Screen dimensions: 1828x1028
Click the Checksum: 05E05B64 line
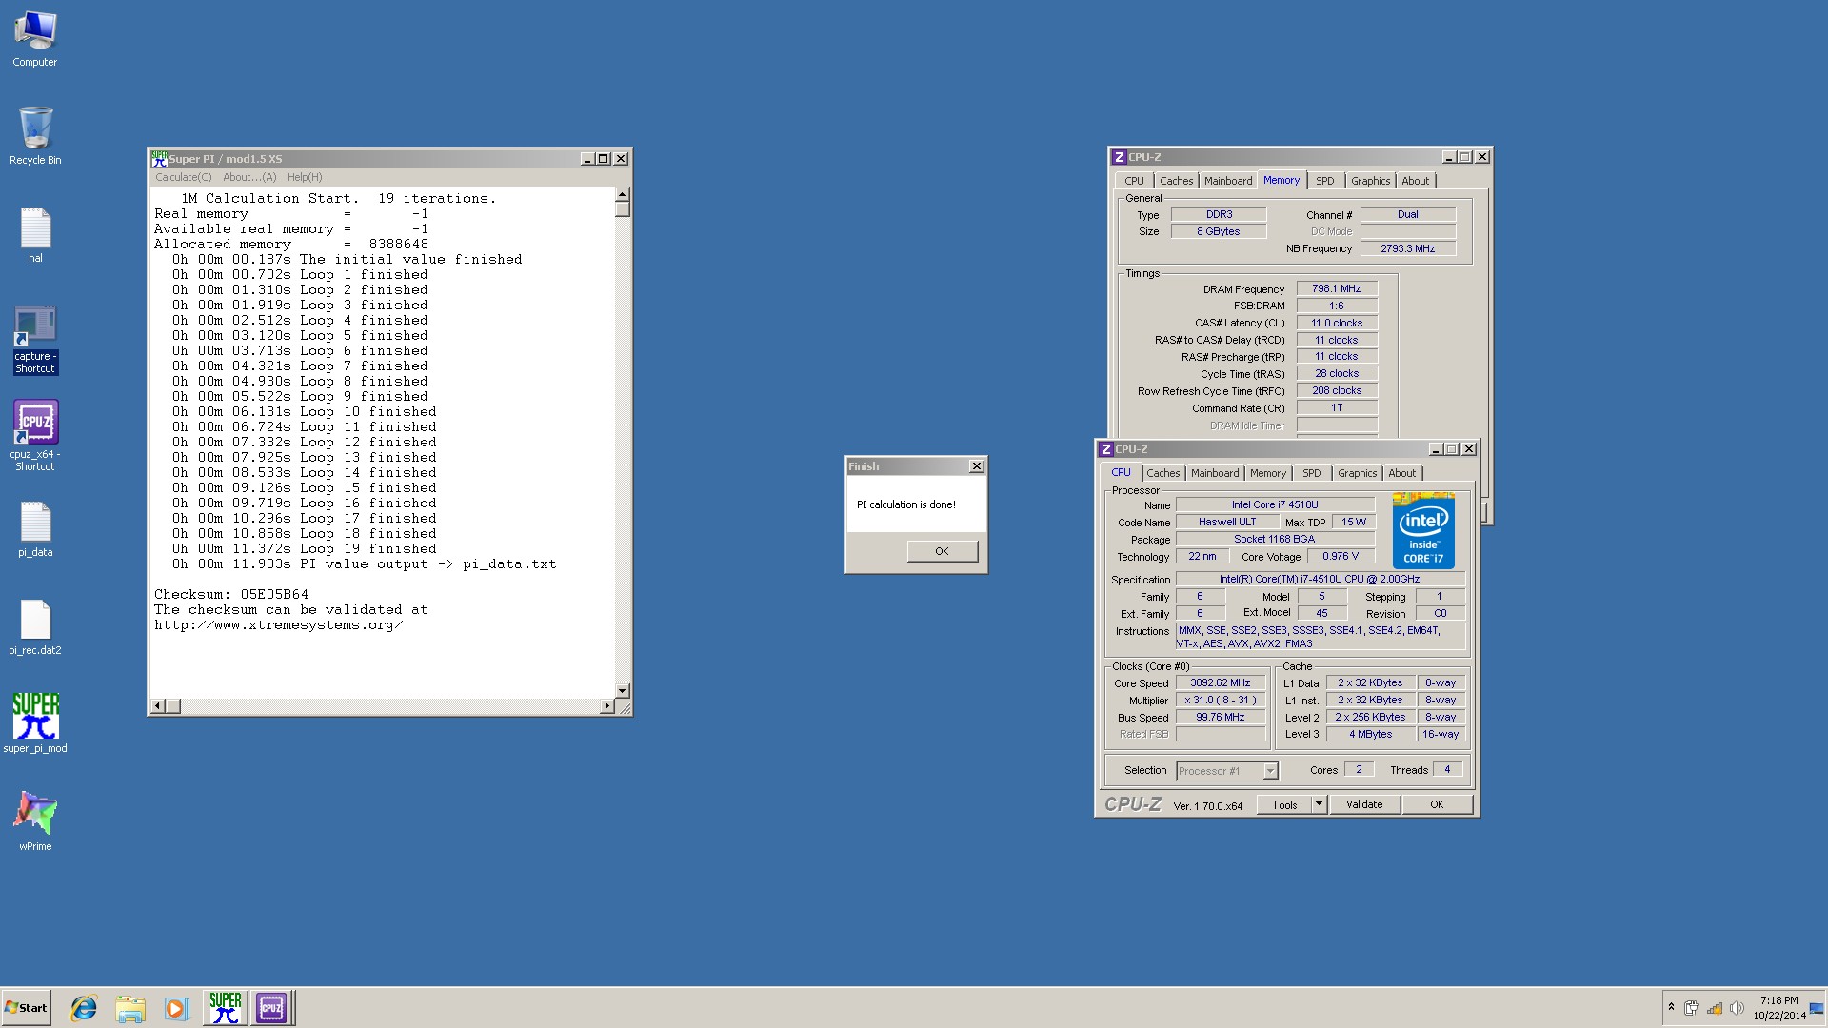pos(231,594)
